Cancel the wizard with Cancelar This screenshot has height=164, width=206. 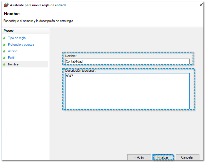click(x=187, y=157)
